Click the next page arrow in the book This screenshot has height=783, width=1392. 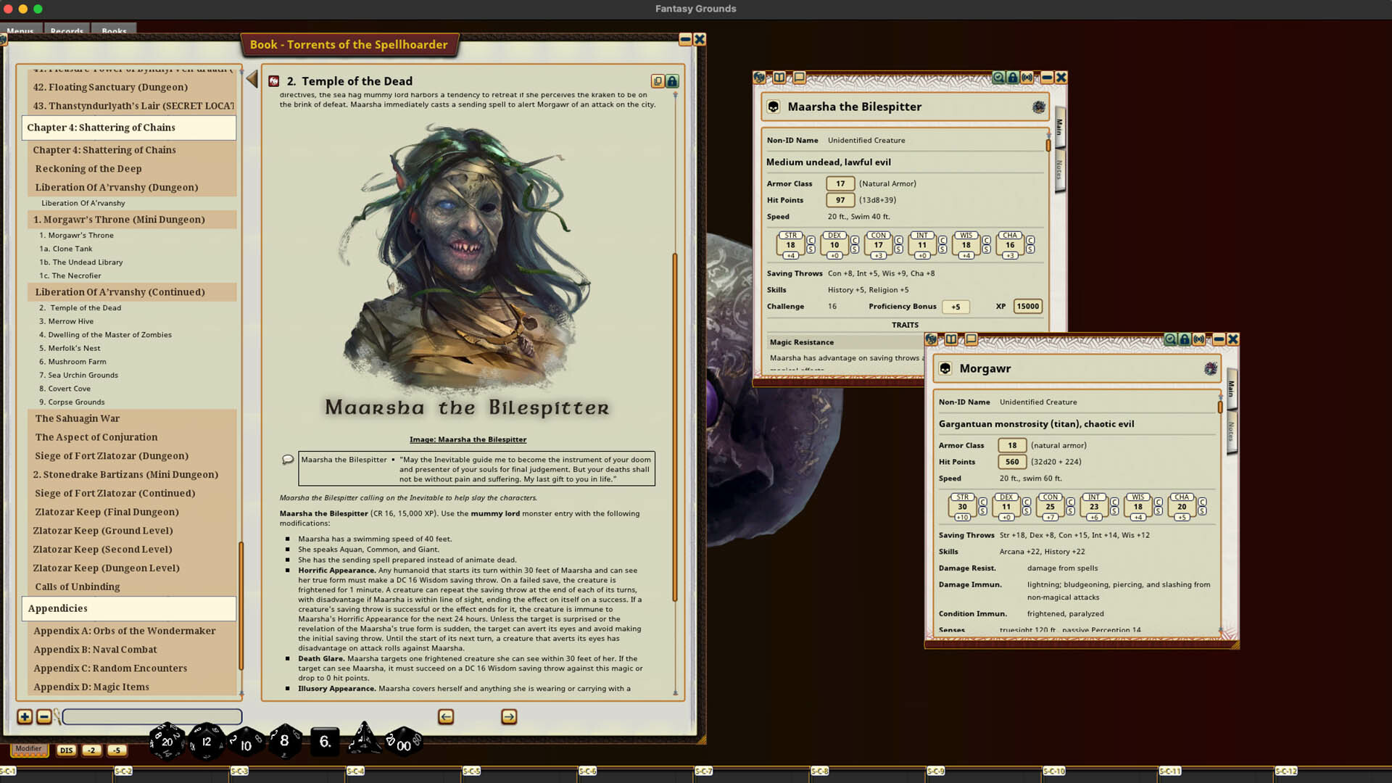click(x=508, y=716)
